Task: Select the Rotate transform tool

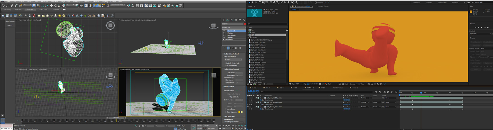Action: tap(55, 6)
